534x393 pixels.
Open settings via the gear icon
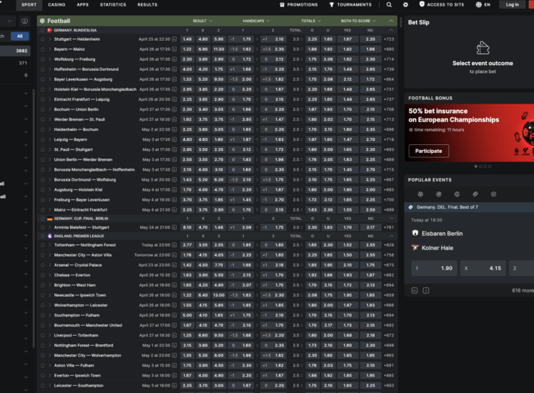tap(406, 4)
